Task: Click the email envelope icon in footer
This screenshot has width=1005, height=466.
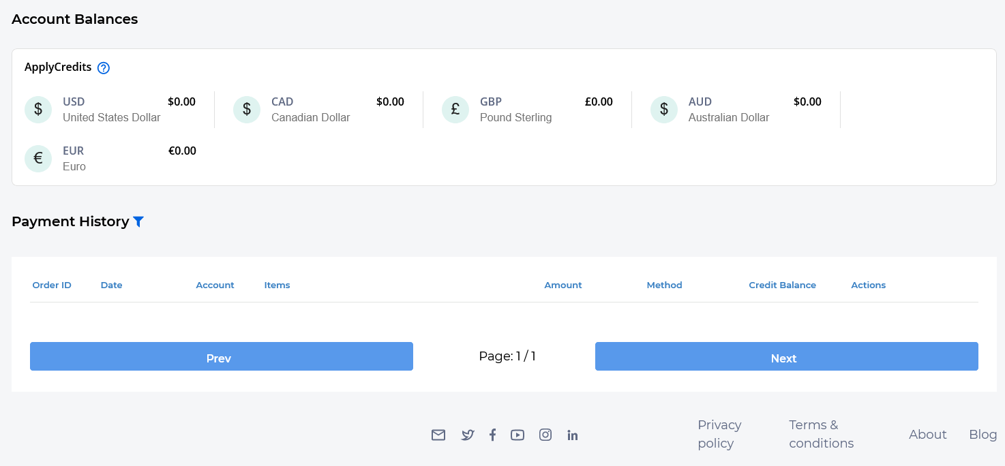Action: 438,435
